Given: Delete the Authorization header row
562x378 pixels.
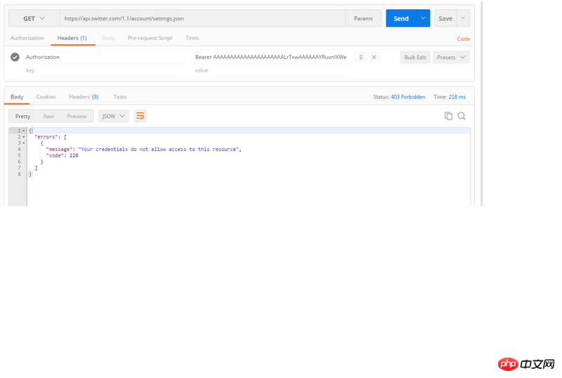Looking at the screenshot, I should click(x=374, y=57).
